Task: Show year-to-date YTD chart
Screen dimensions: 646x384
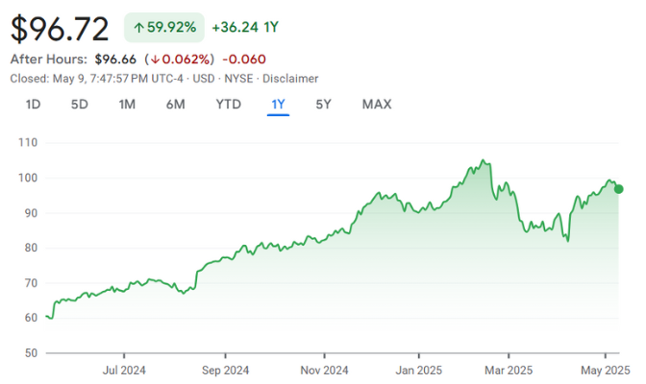Action: click(228, 104)
